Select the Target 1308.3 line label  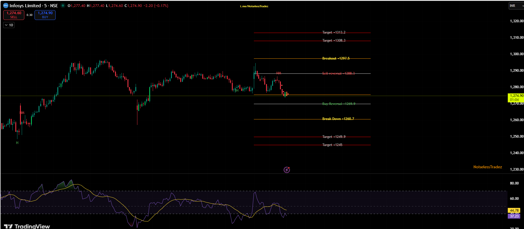tap(334, 40)
